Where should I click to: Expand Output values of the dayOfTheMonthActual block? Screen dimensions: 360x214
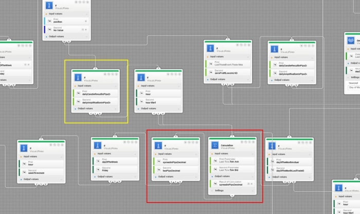pos(310,177)
